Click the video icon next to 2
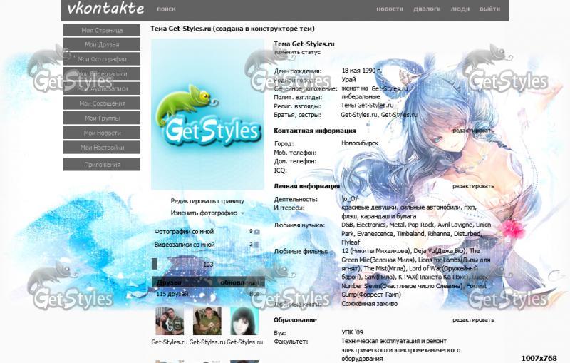Screen dimensions: 570x363 pos(256,245)
